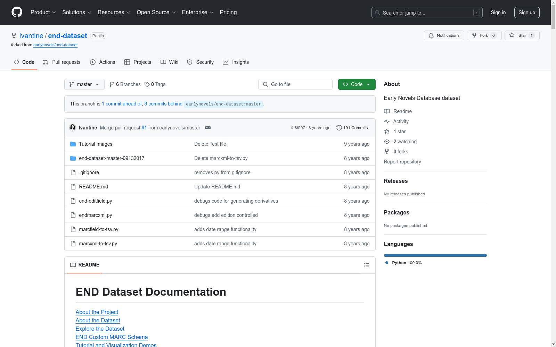Open the Explore the Dataset link

click(x=100, y=329)
